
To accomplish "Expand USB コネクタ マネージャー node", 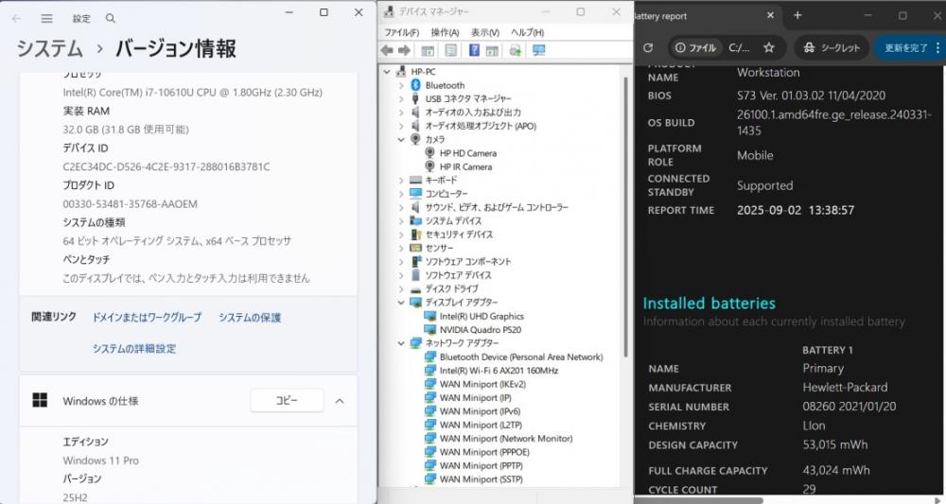I will pos(401,99).
